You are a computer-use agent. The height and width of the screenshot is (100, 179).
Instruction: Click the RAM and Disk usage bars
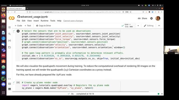tap(130, 26)
